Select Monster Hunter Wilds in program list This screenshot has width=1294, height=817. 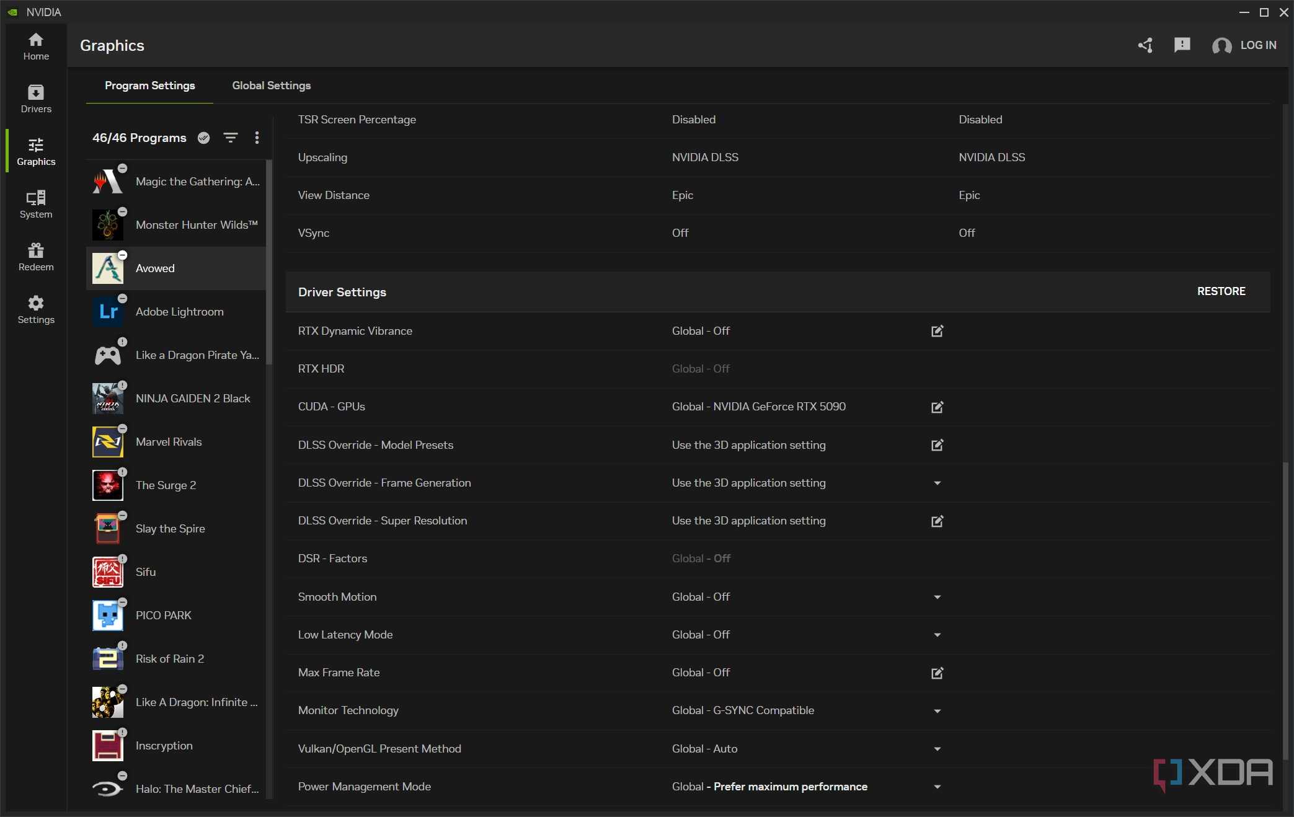pos(176,225)
